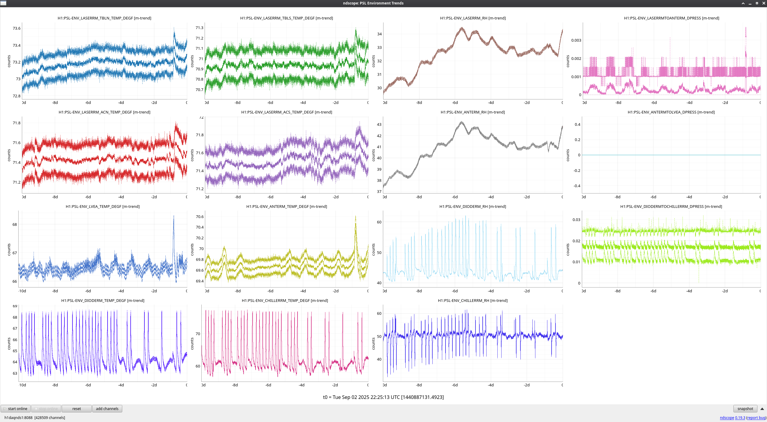Maximize the ndscope window
767x422 pixels.
(x=757, y=3)
